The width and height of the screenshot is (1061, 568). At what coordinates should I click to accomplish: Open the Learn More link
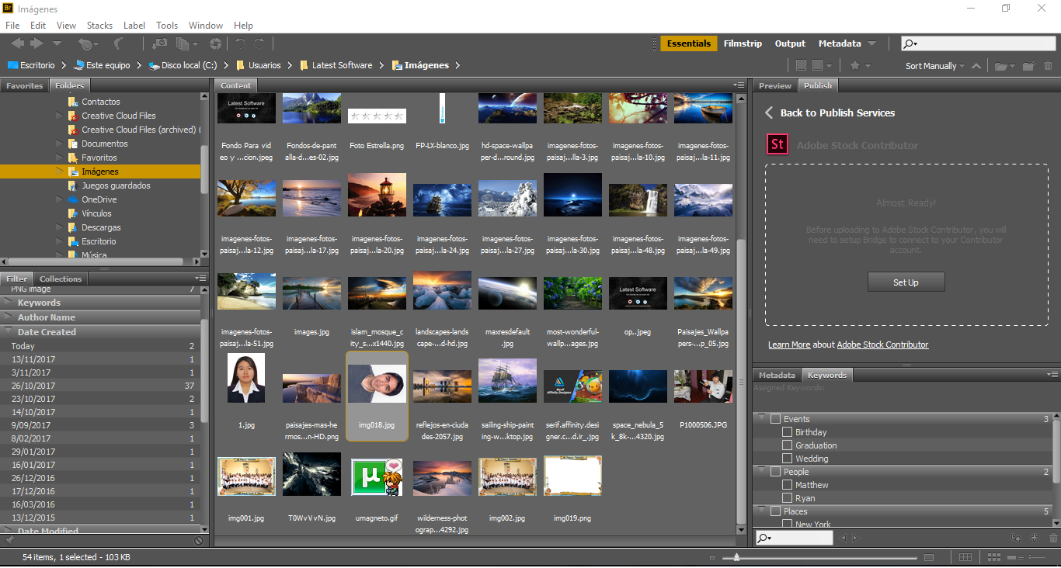point(789,345)
